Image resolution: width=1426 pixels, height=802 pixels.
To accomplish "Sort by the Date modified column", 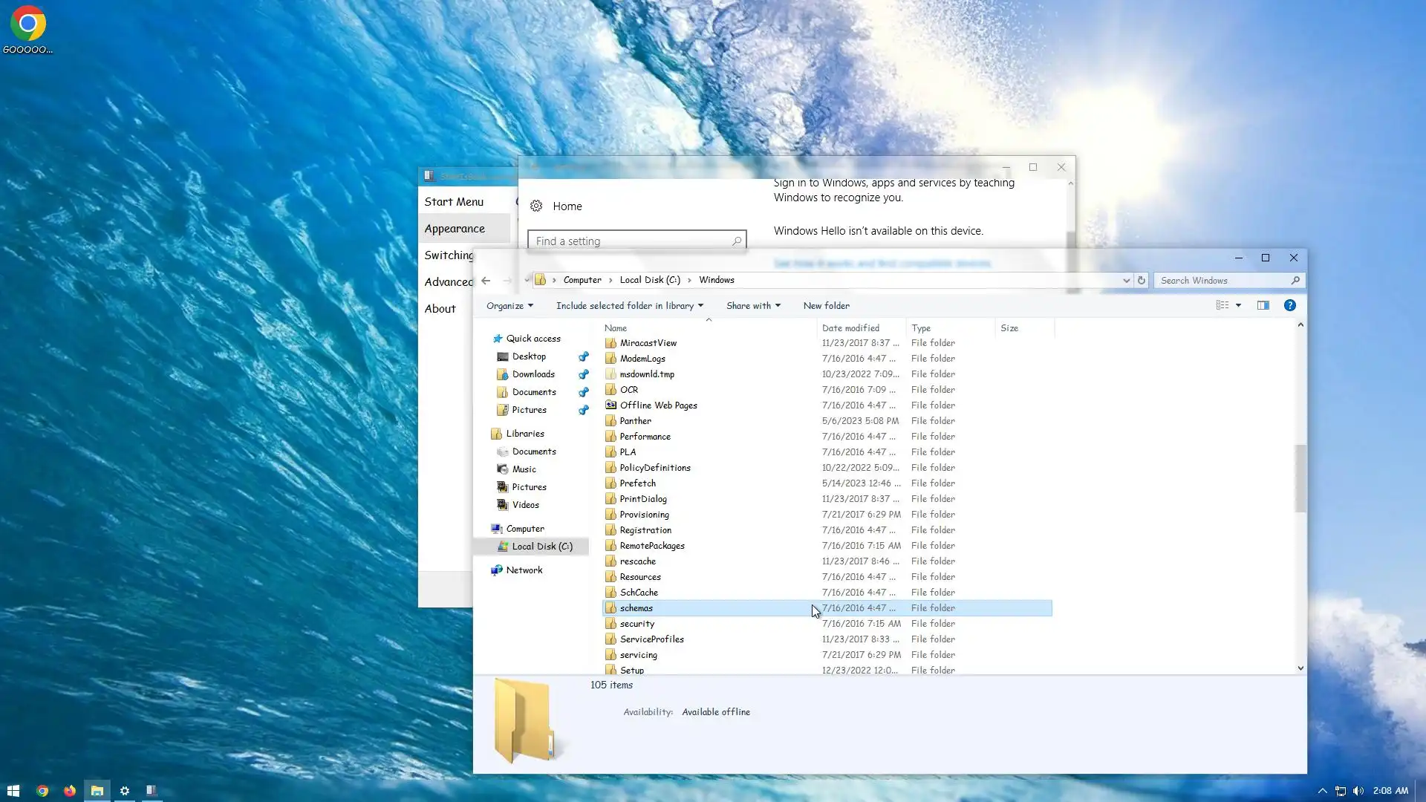I will (850, 328).
